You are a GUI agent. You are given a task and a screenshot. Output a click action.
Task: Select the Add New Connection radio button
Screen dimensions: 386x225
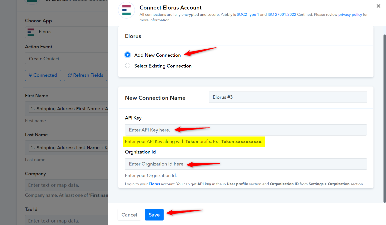tap(128, 55)
